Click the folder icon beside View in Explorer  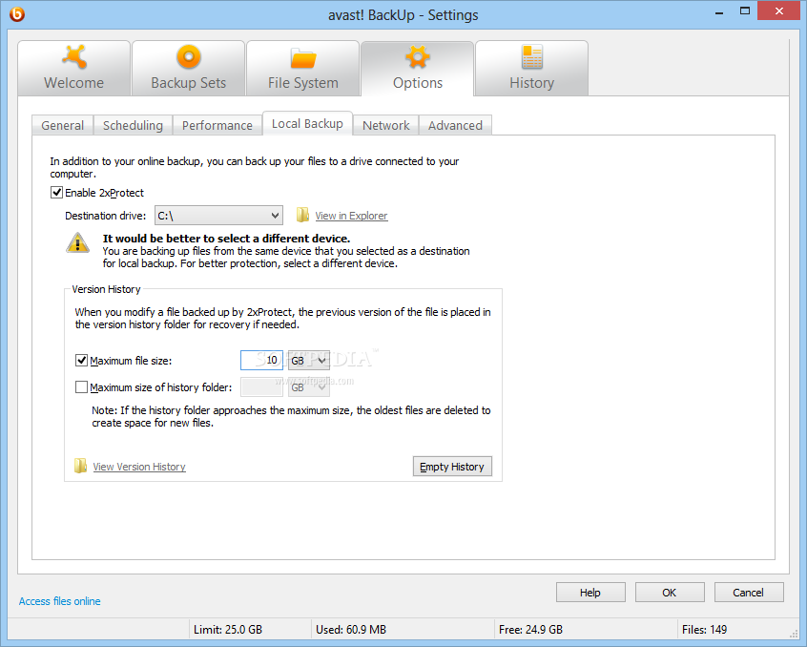tap(302, 215)
